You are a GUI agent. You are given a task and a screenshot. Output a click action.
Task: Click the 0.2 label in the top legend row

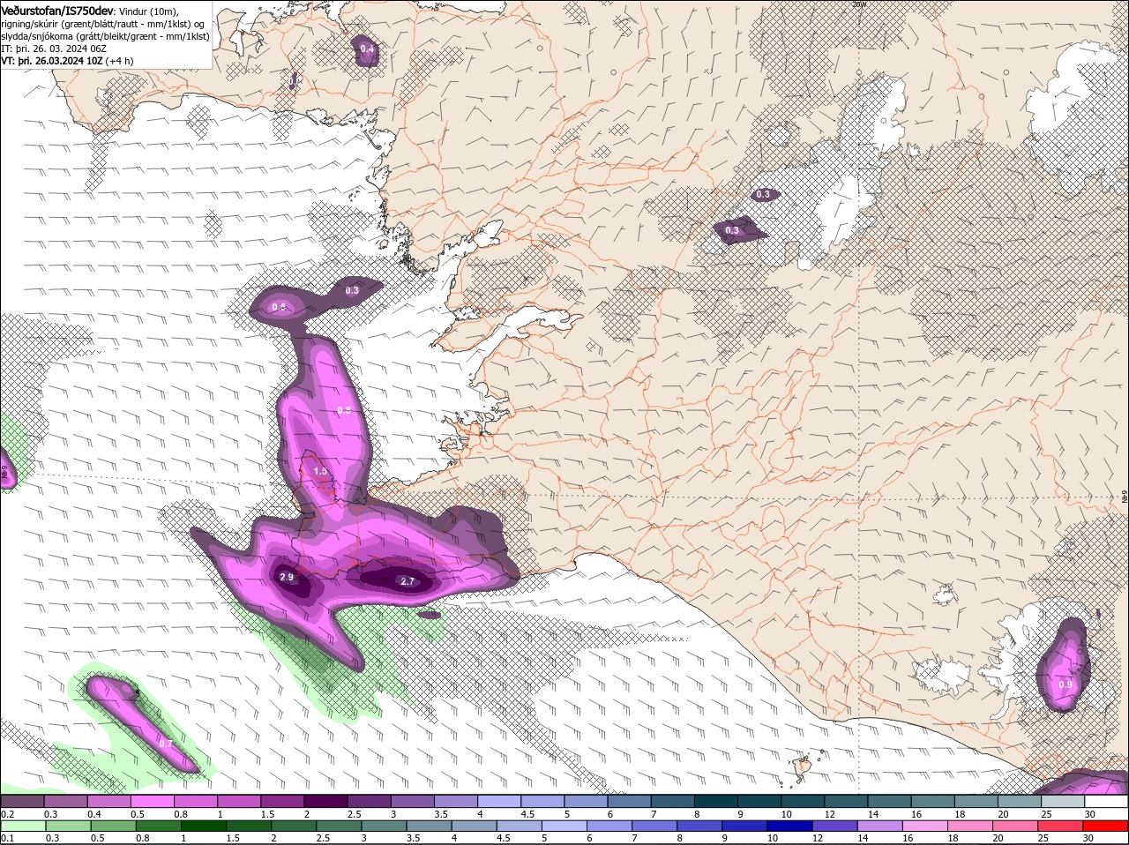[7, 813]
